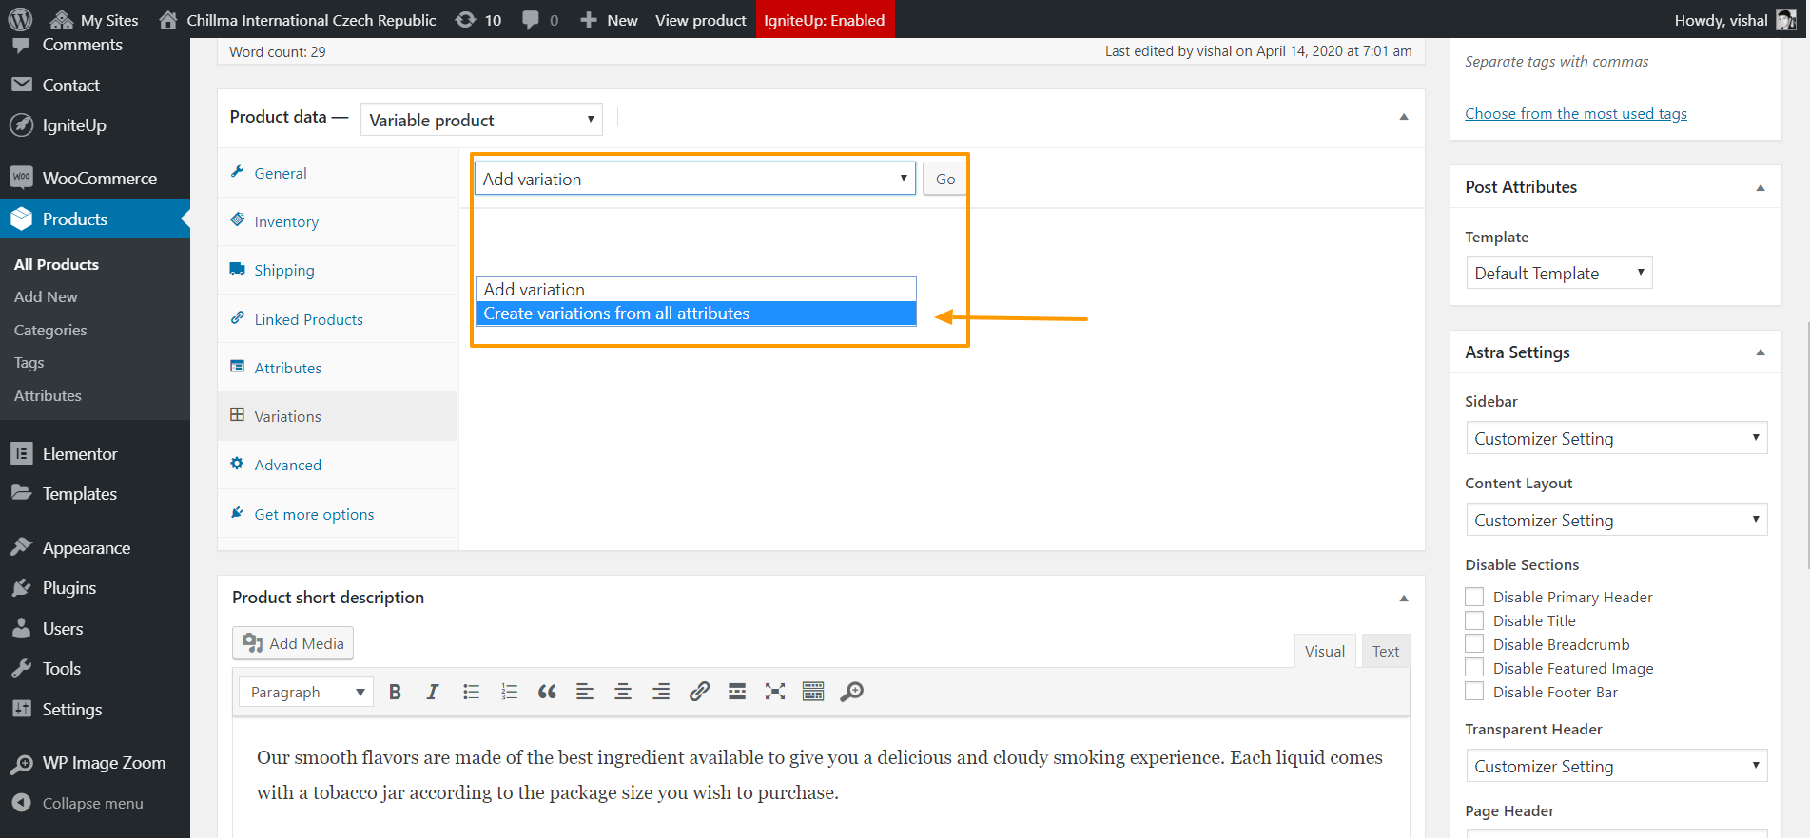
Task: Toggle fullscreen editor icon
Action: (775, 692)
